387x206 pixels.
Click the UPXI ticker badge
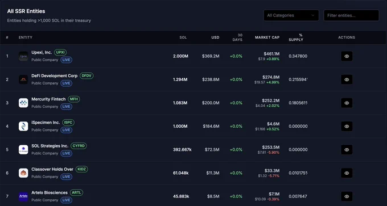(60, 52)
